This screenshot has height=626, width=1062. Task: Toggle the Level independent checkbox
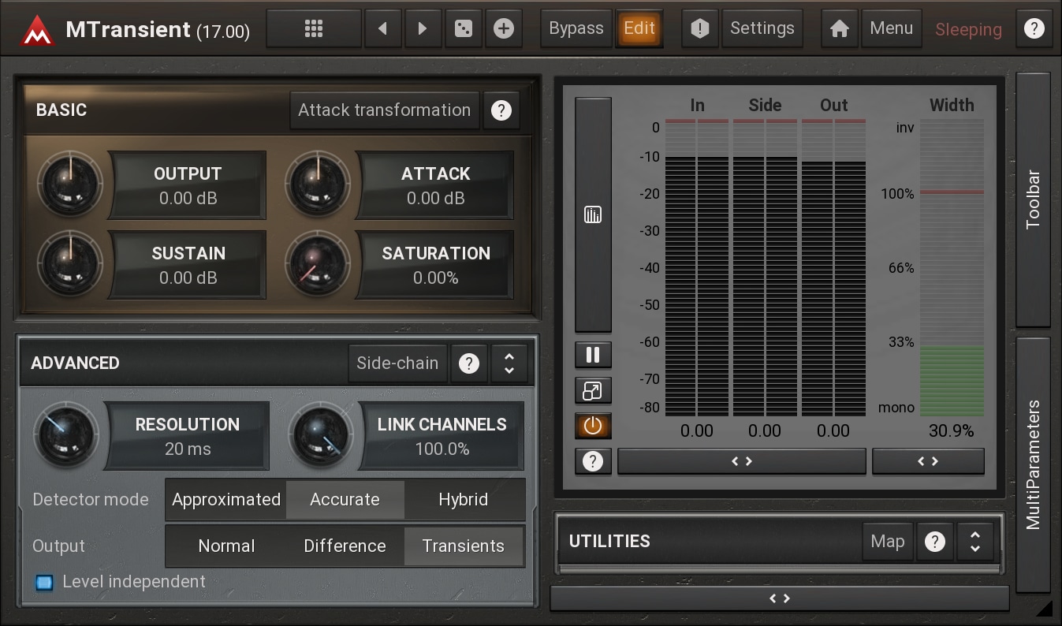(44, 582)
